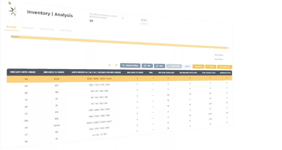Click the 1305 / 1740 / 2175 / 2610 cell

[x=99, y=85]
